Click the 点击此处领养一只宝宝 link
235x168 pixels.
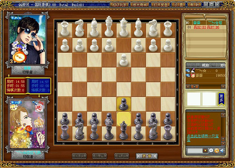click(203, 138)
